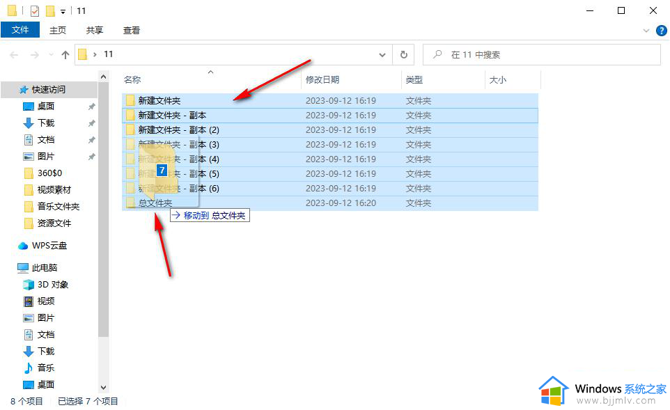This screenshot has height=410, width=670.
Task: Click the navigation pane scroll down arrow
Action: pyautogui.click(x=103, y=387)
